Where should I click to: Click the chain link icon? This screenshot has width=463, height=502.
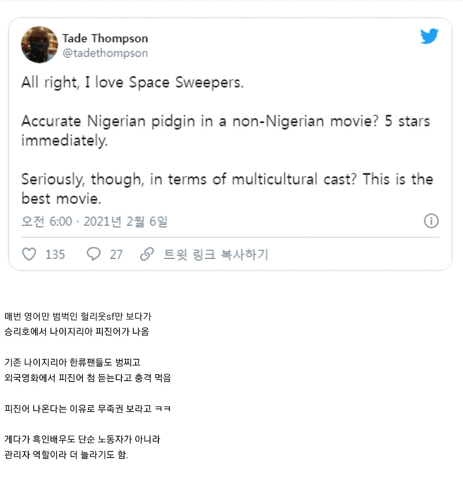[x=147, y=254]
